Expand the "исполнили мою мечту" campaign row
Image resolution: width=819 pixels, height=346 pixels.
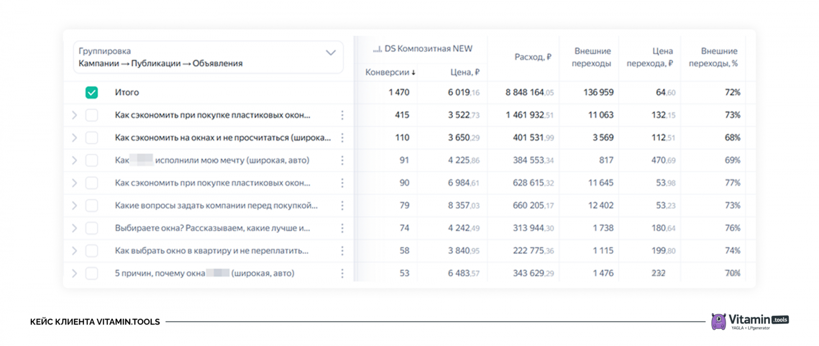(x=74, y=160)
